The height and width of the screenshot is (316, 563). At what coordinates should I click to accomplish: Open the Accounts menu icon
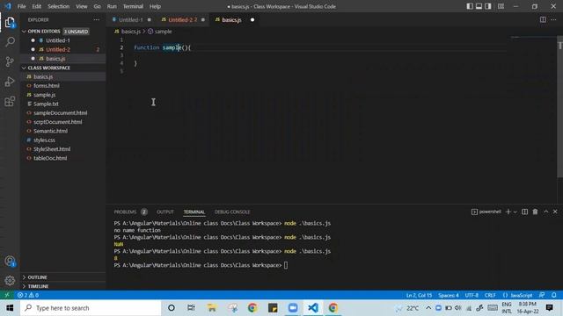coord(10,262)
